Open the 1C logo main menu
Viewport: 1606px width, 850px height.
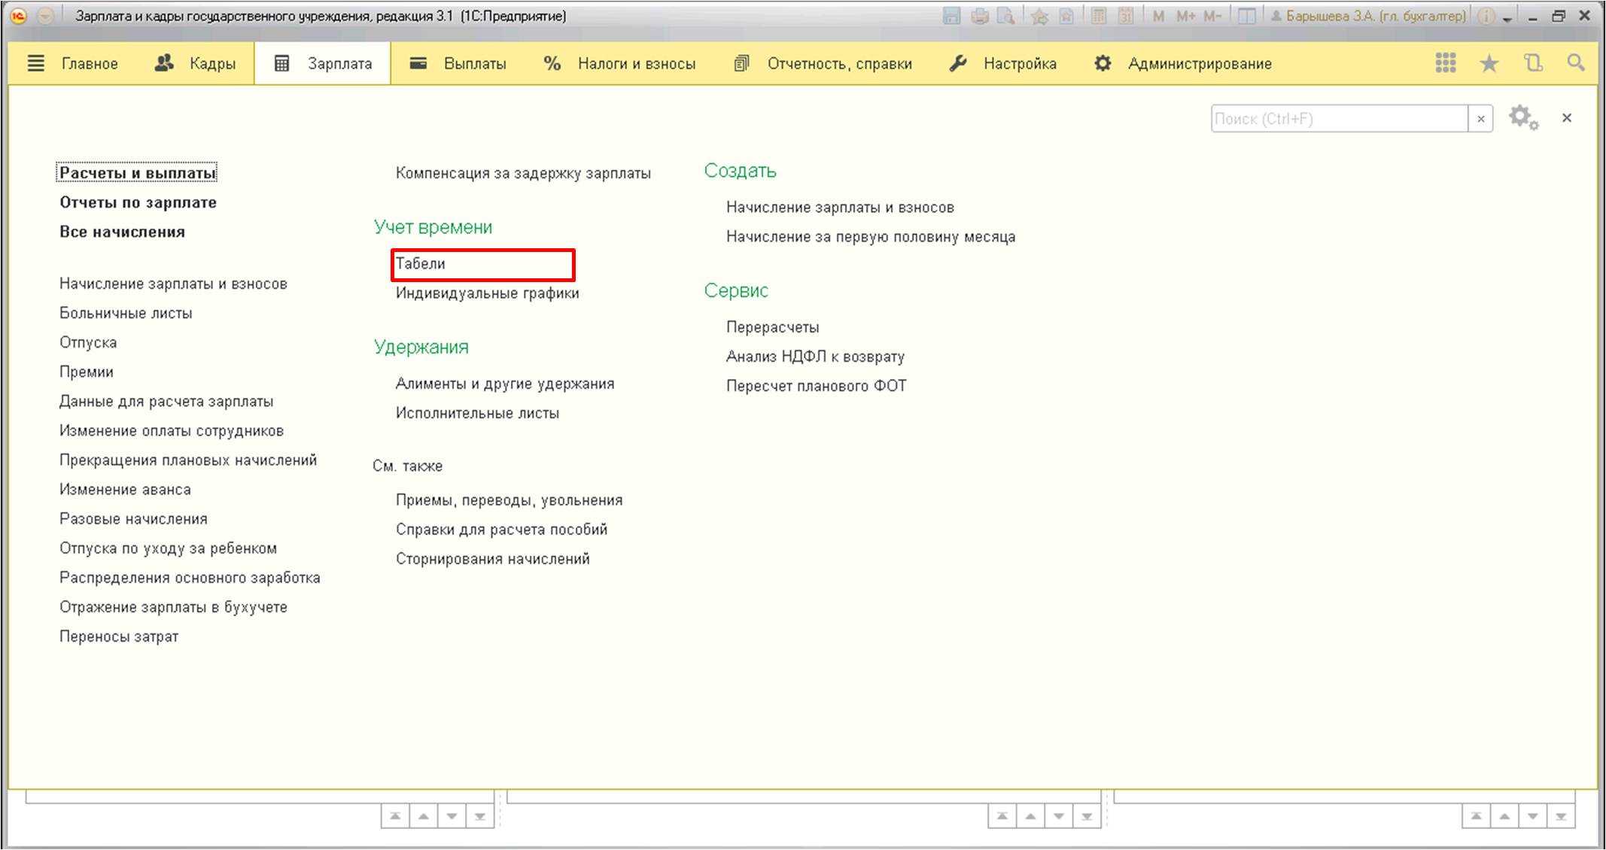click(x=18, y=16)
